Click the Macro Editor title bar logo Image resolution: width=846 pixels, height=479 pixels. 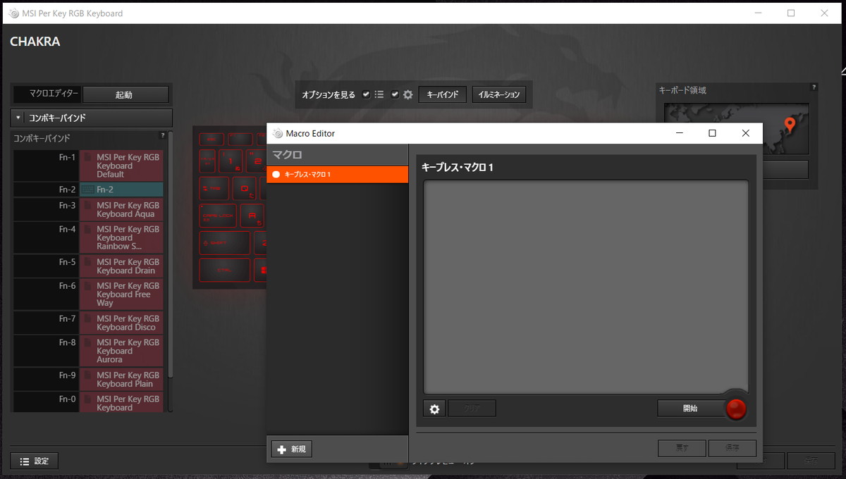pos(278,133)
